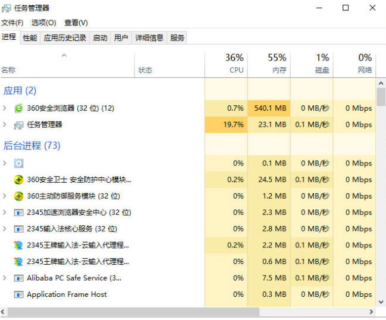Viewport: 386px width, 320px height.
Task: Click the 360主动防御服务模块 icon
Action: 18,196
